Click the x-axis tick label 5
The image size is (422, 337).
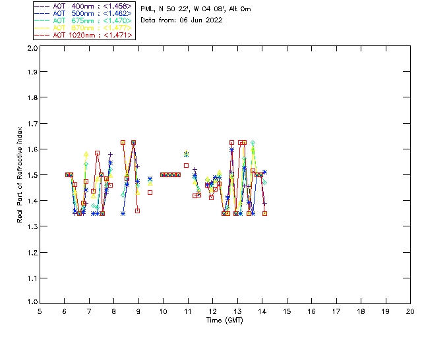pos(40,312)
